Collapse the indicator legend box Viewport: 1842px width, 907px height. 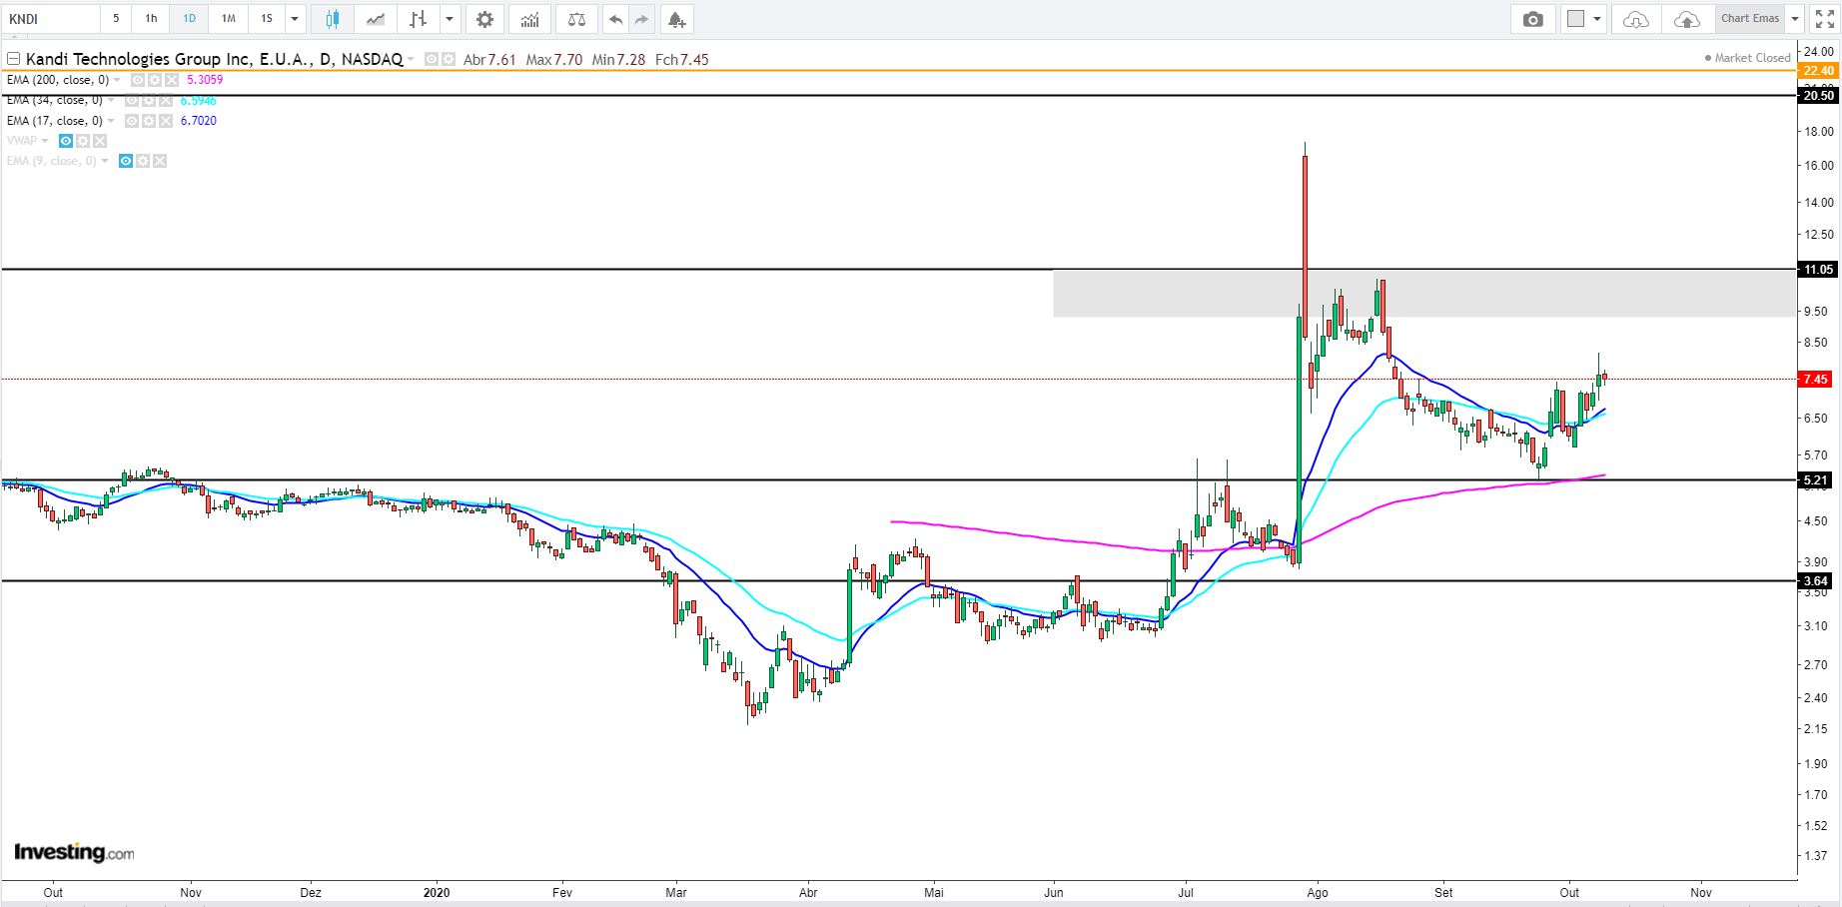pos(14,59)
